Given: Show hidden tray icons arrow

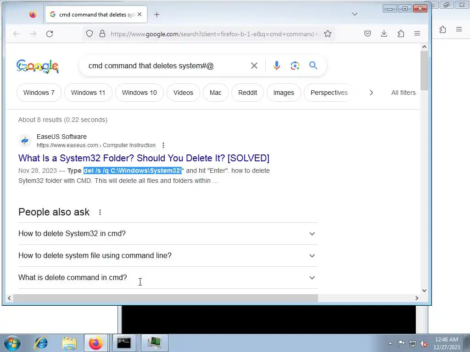Looking at the screenshot, I should pyautogui.click(x=390, y=343).
